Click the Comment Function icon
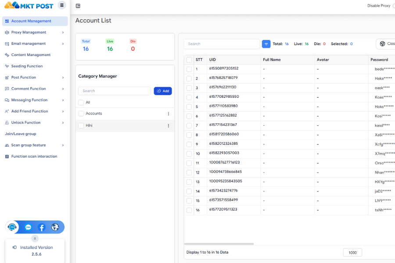 pos(7,89)
